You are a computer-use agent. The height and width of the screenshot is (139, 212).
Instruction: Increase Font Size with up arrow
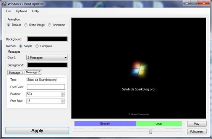tap(63, 100)
